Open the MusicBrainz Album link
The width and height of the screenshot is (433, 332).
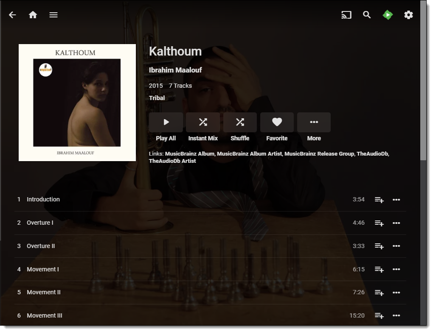[x=190, y=154]
